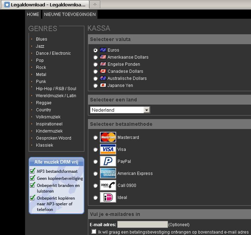Open a new browser tab
Viewport: 251px width, 235px height.
tap(95, 5)
